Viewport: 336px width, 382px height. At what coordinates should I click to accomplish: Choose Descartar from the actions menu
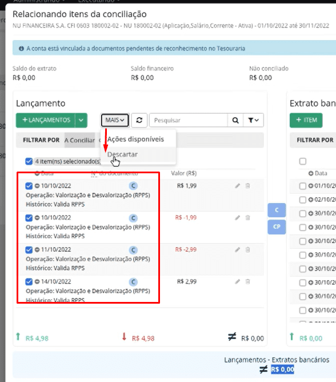pyautogui.click(x=122, y=154)
